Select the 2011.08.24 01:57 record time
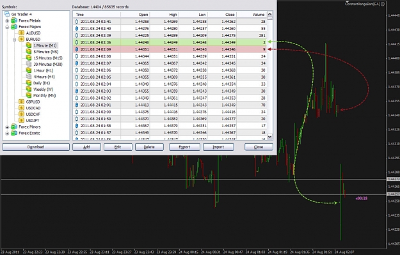This screenshot has height=255, width=400. click(x=95, y=133)
